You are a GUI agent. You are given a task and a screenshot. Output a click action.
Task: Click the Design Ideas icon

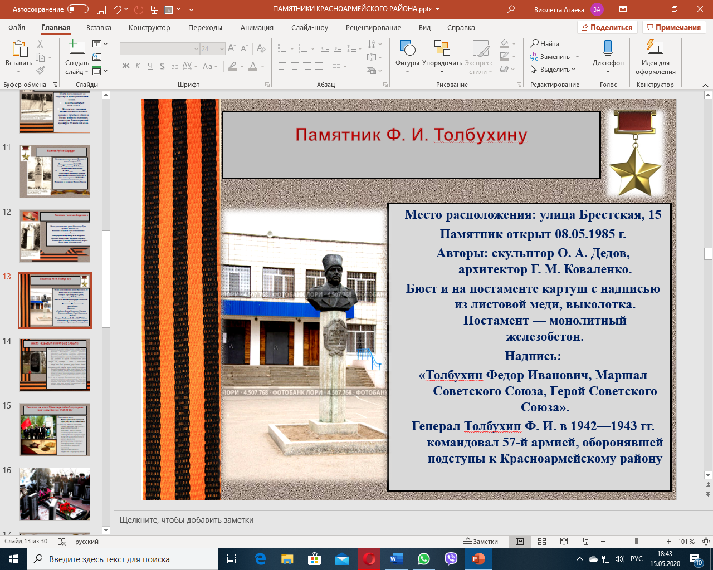click(655, 49)
